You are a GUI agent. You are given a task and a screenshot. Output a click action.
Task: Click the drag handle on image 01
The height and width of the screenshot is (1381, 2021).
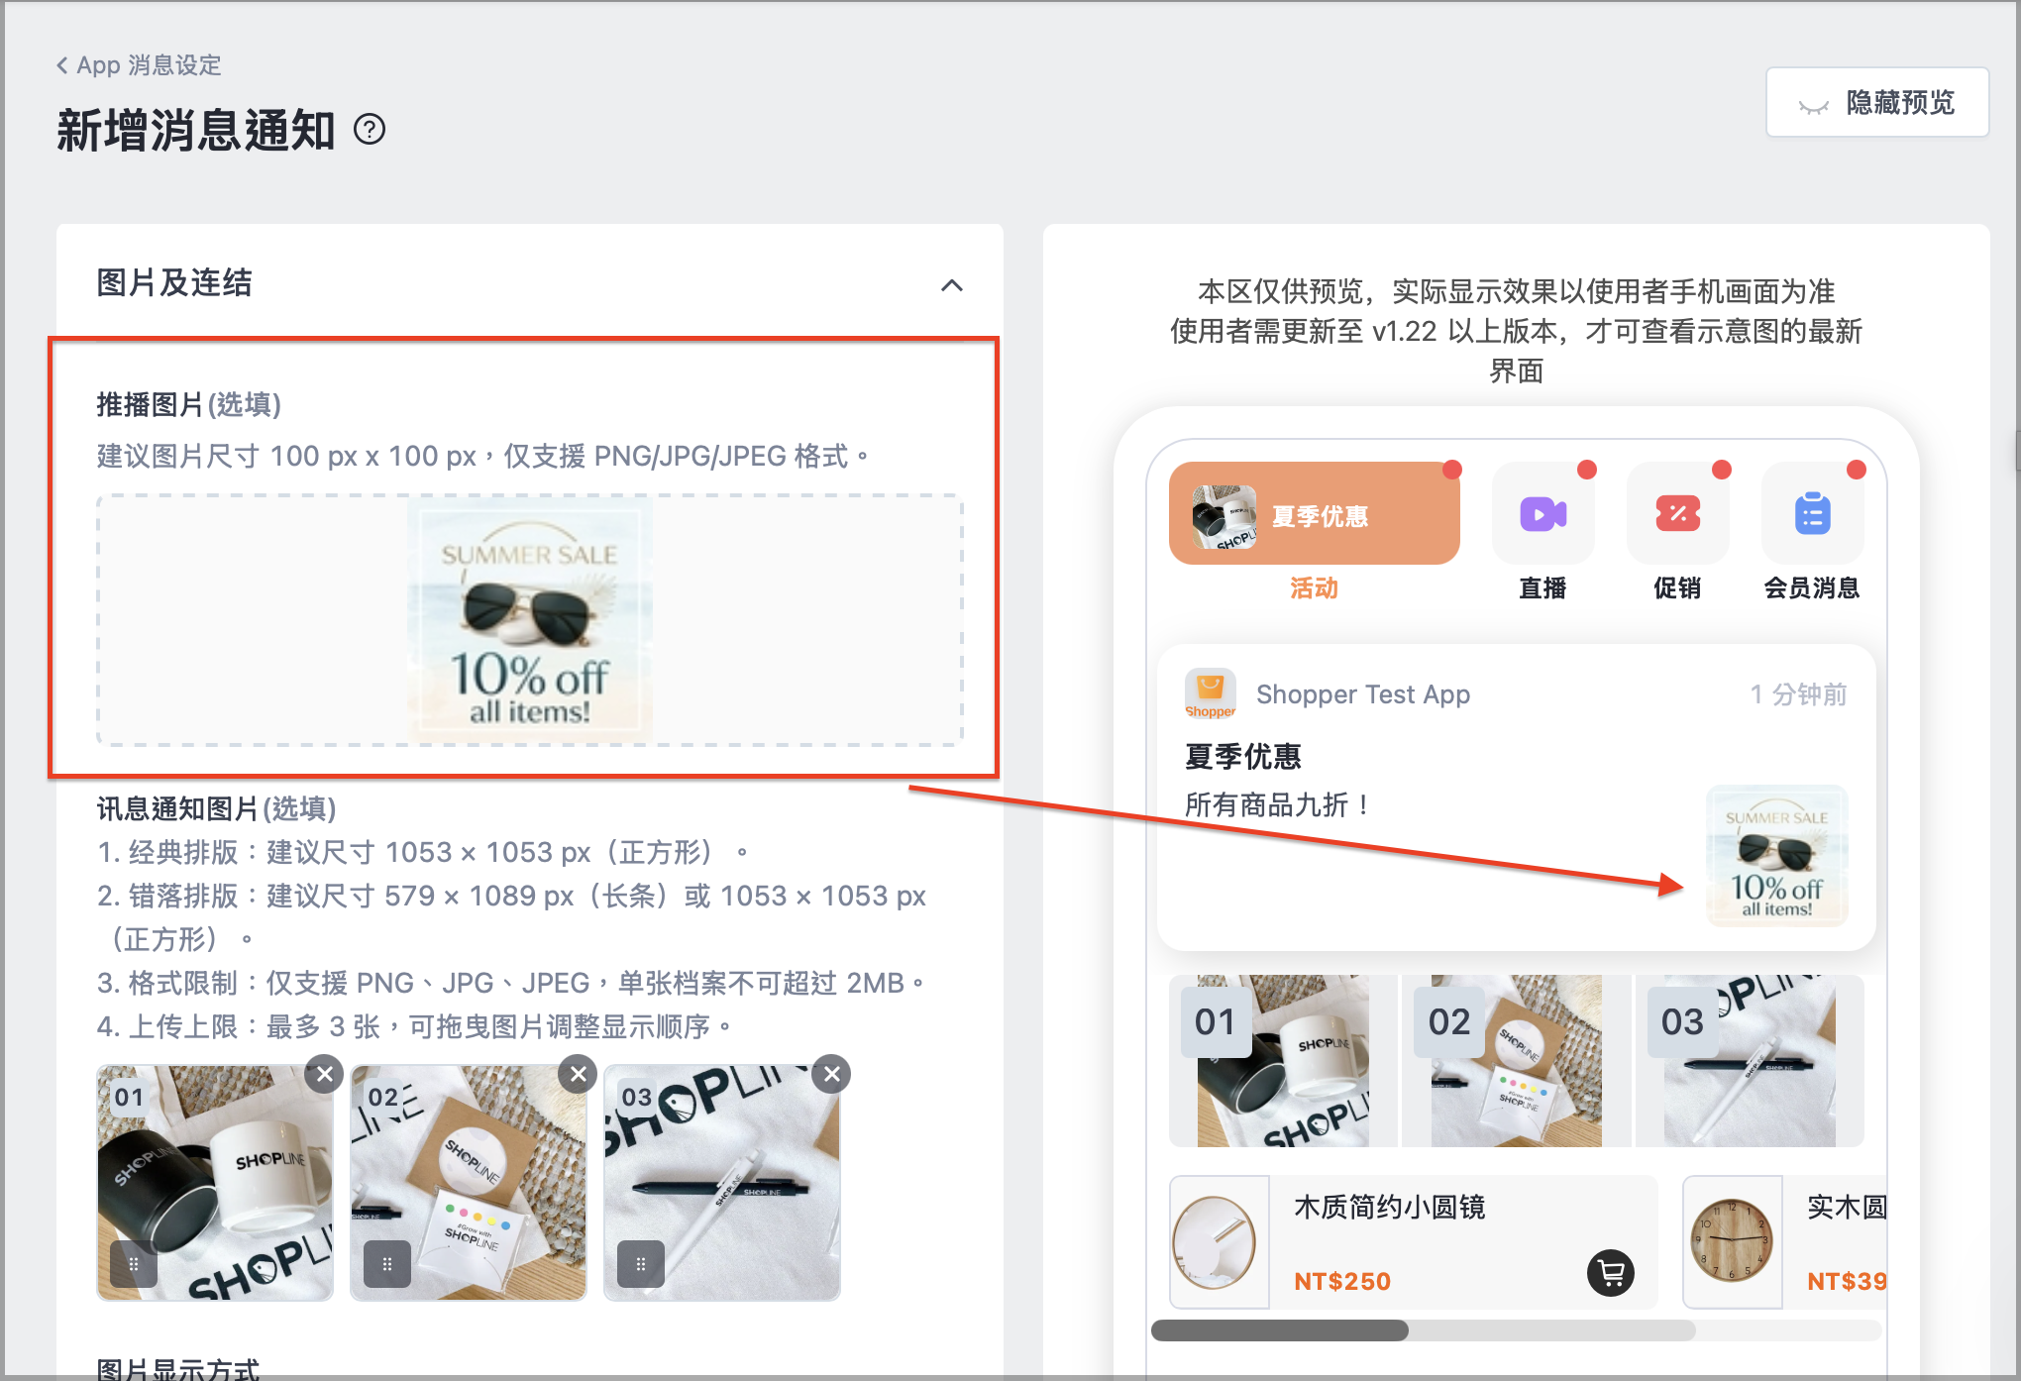tap(134, 1263)
